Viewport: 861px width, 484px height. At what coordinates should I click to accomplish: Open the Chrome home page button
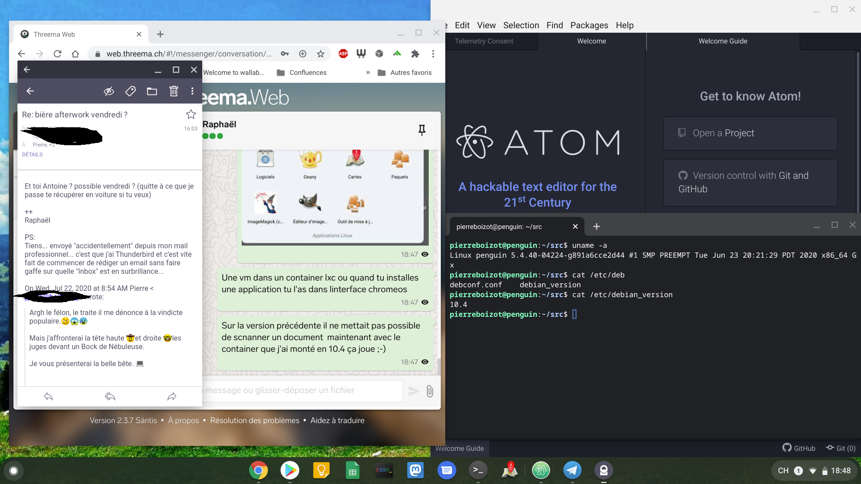coord(75,54)
